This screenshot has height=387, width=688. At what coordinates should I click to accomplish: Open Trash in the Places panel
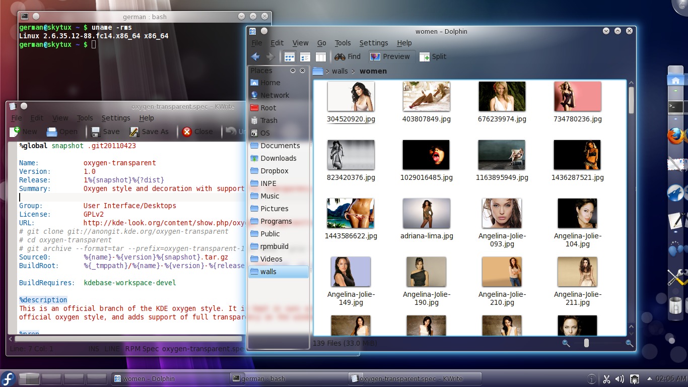point(279,120)
